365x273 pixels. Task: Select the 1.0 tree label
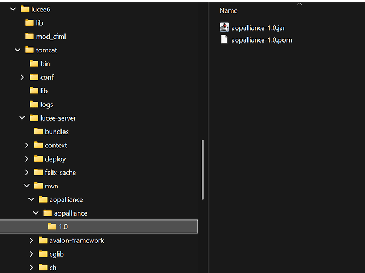[63, 227]
